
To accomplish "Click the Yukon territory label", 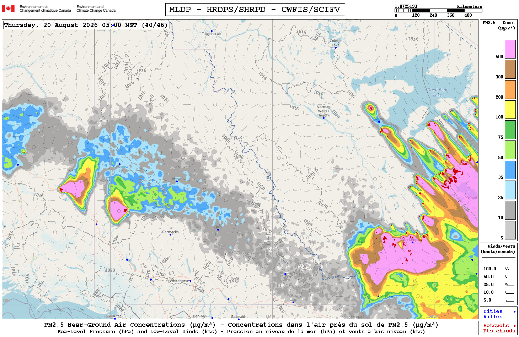I will [163, 114].
